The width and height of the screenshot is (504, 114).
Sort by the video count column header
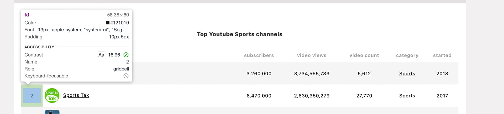click(x=364, y=55)
